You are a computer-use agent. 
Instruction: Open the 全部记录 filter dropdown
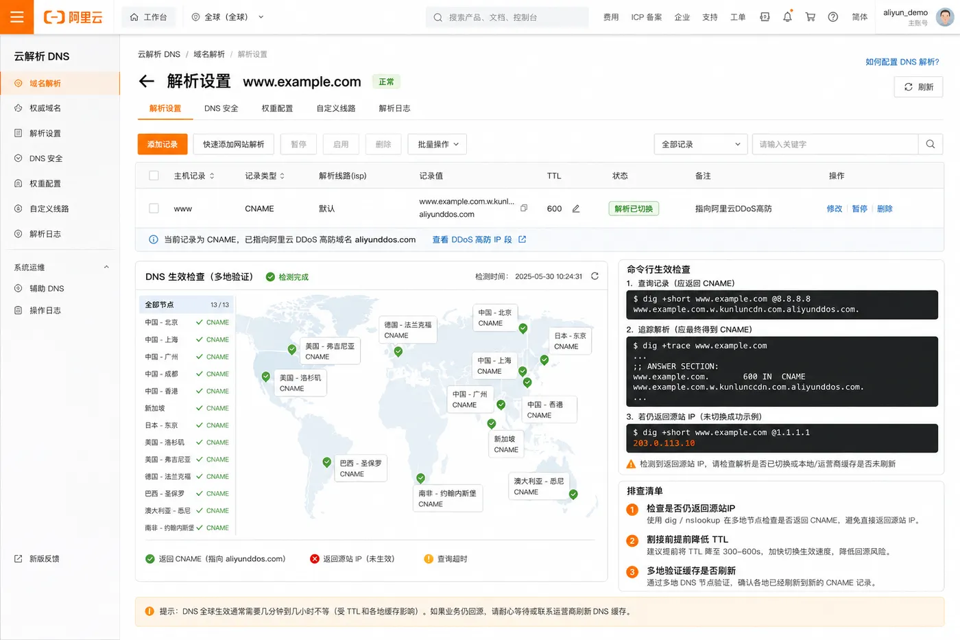pyautogui.click(x=701, y=144)
